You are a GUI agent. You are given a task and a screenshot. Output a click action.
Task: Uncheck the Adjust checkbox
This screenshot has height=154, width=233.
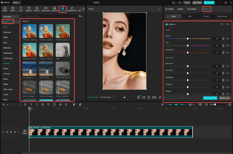point(167,24)
